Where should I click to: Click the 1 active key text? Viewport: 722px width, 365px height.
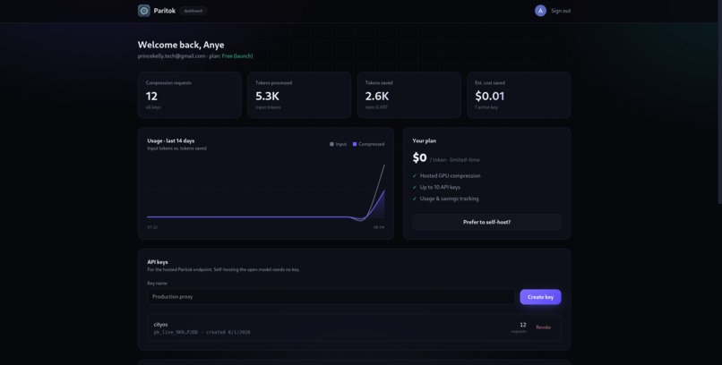[x=486, y=107]
